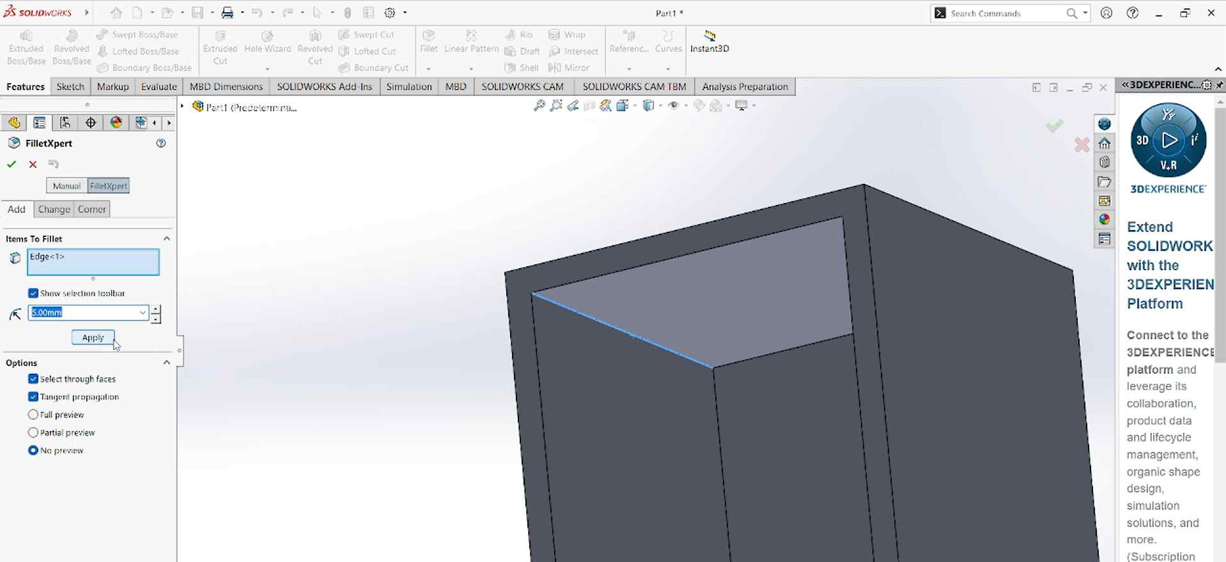
Task: Toggle Select through faces checkbox
Action: coord(33,379)
